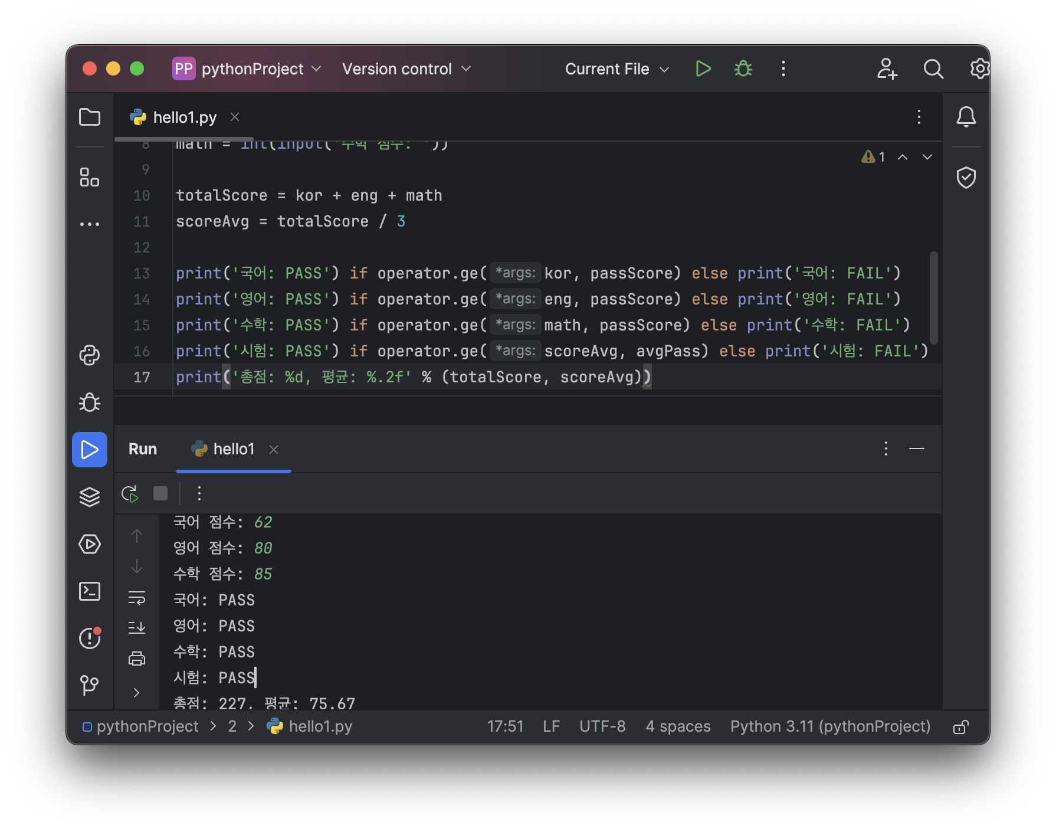
Task: Rerun hello1 in Run panel
Action: [x=130, y=494]
